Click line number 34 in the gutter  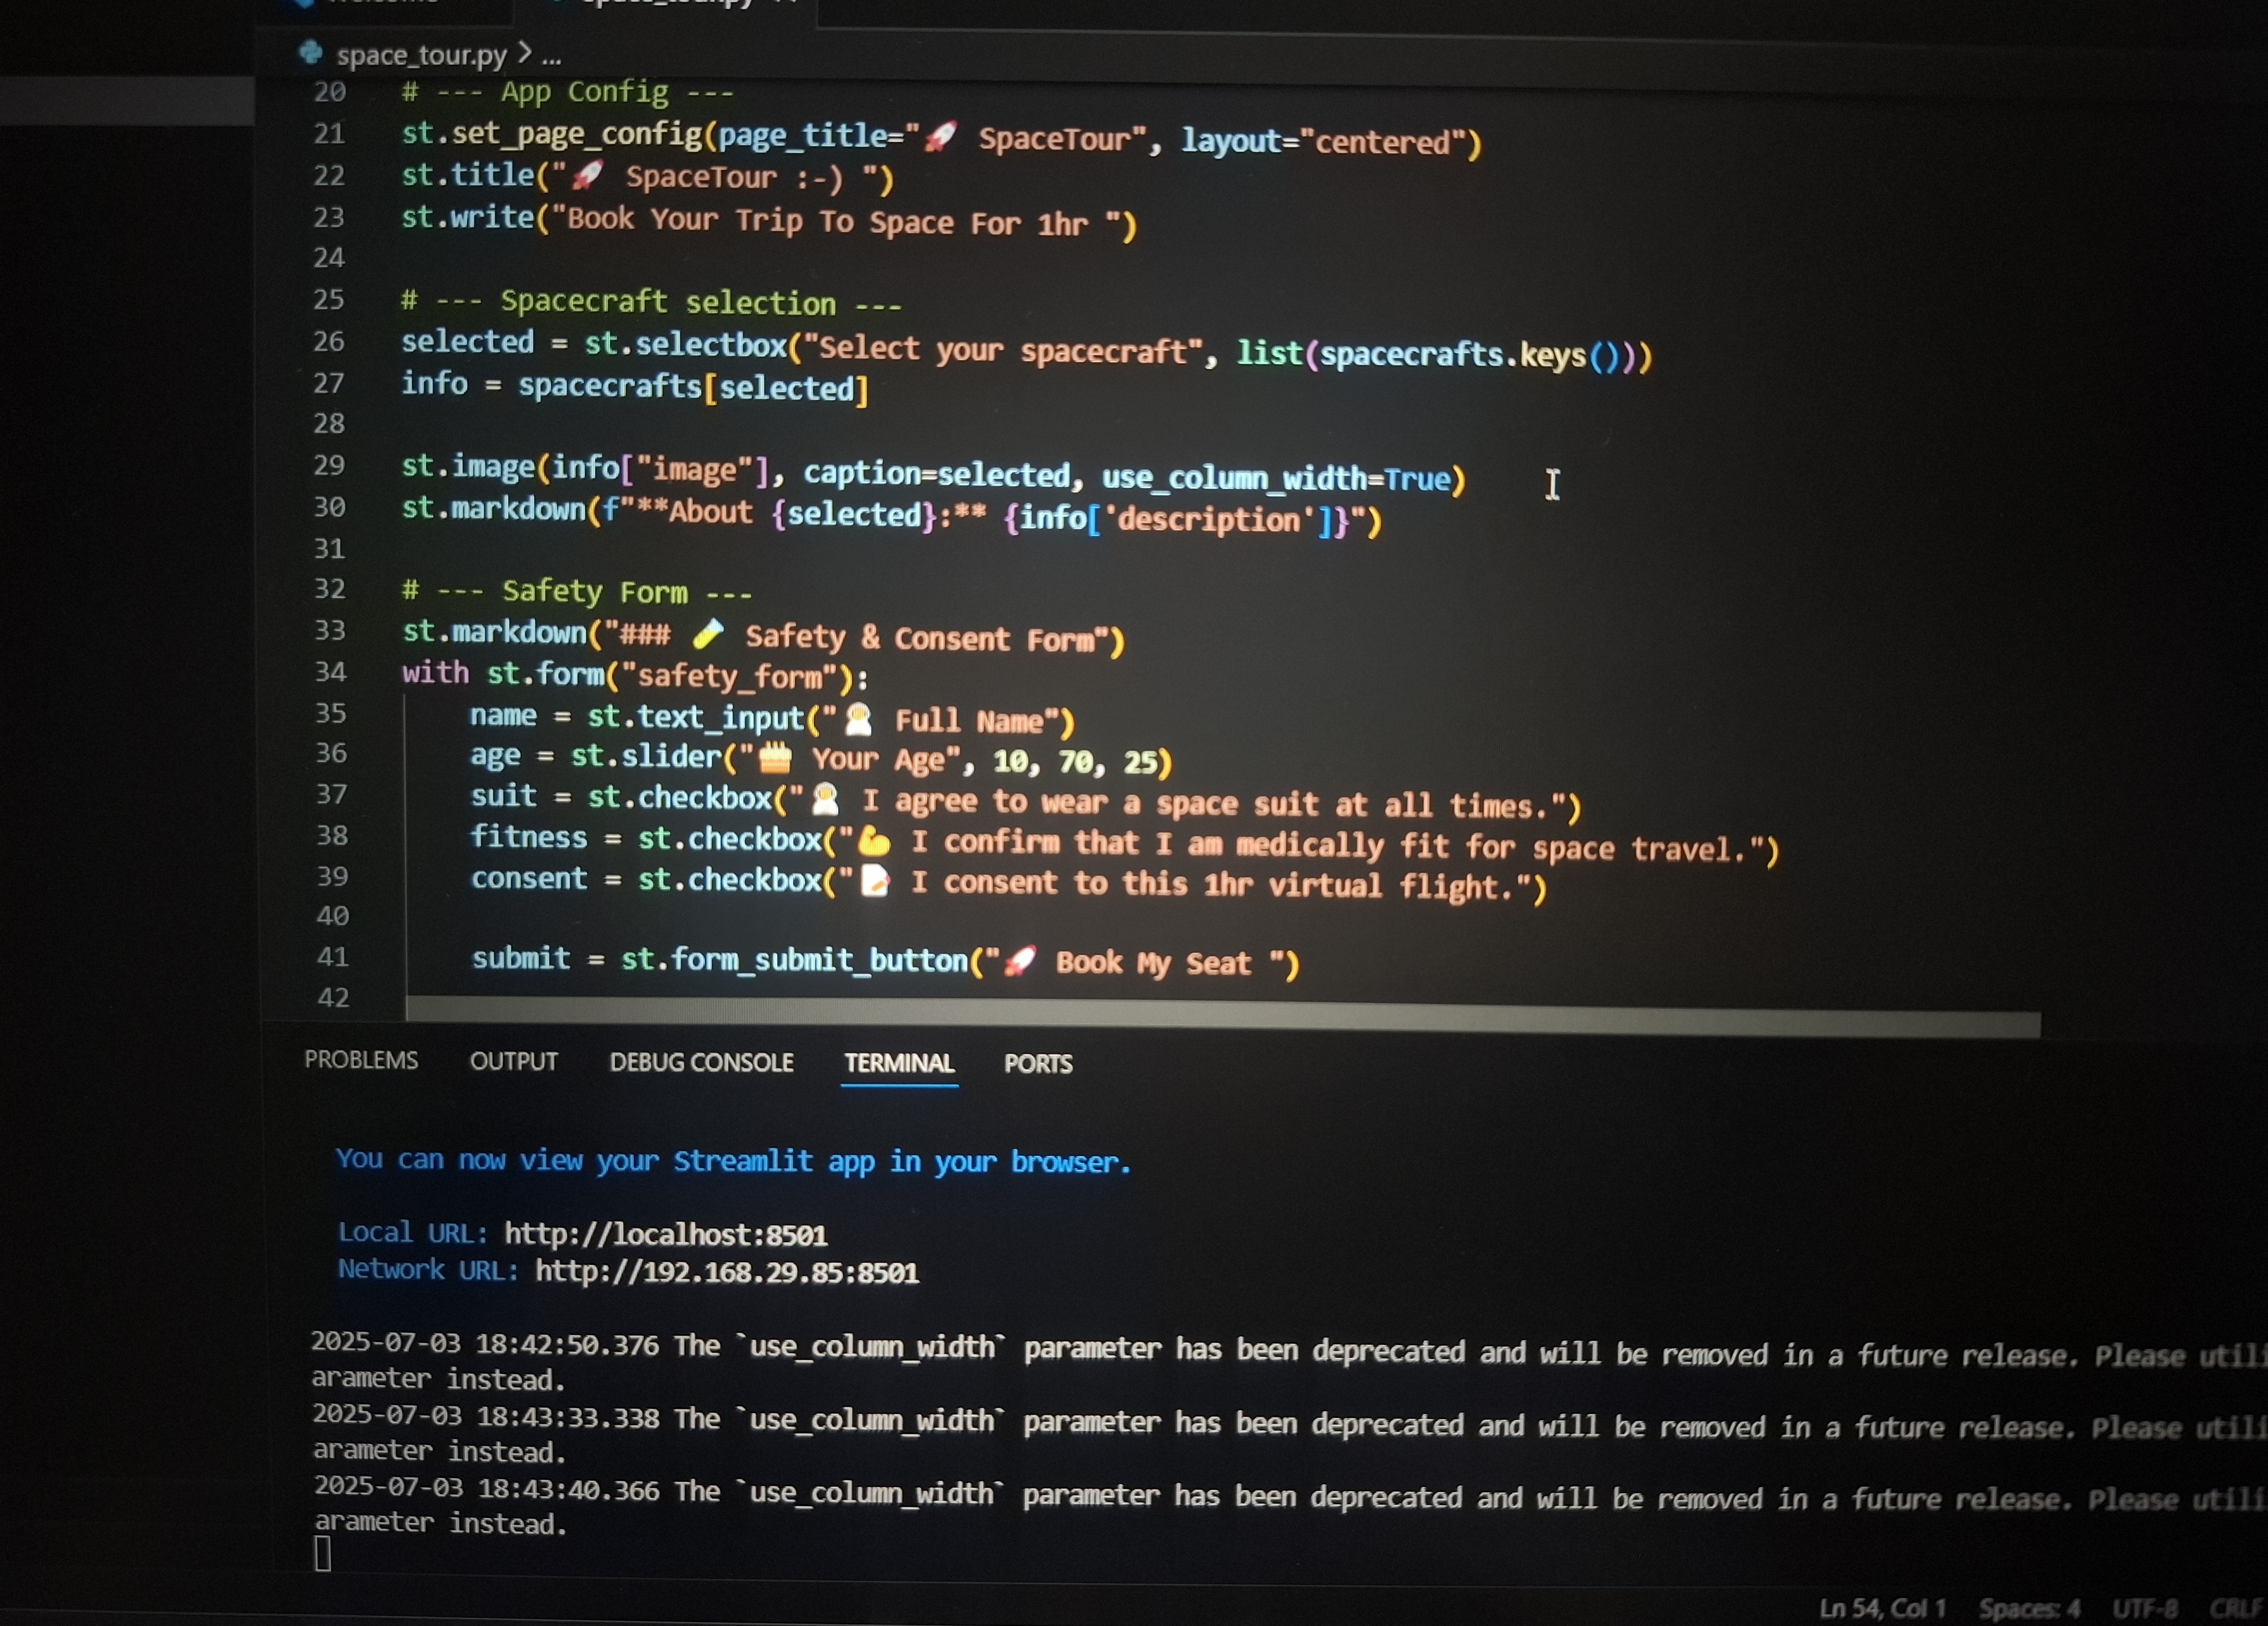(330, 671)
